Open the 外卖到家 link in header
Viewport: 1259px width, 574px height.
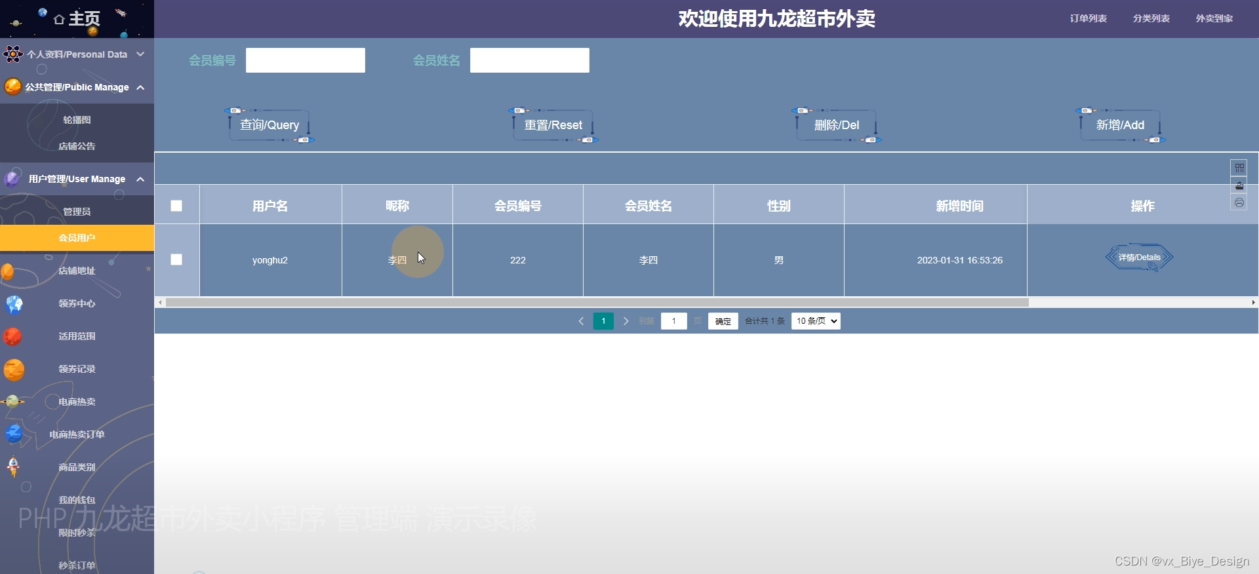coord(1214,18)
